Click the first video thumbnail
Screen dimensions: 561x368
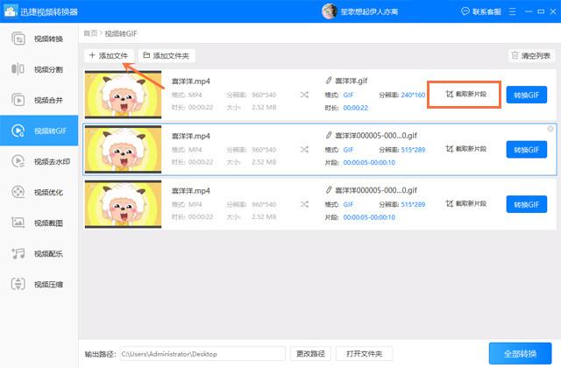tap(123, 95)
